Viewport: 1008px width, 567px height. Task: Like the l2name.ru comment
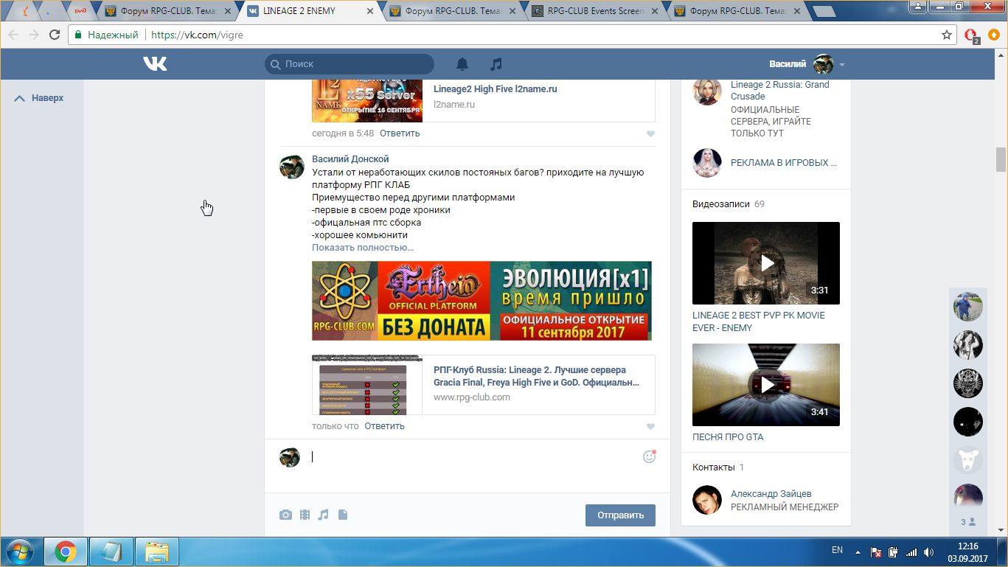click(x=650, y=134)
